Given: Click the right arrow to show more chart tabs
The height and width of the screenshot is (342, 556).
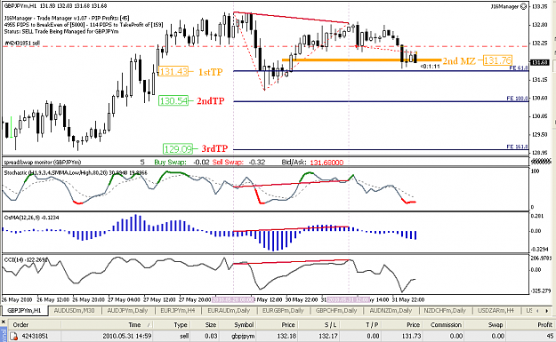Looking at the screenshot, I should coord(547,311).
